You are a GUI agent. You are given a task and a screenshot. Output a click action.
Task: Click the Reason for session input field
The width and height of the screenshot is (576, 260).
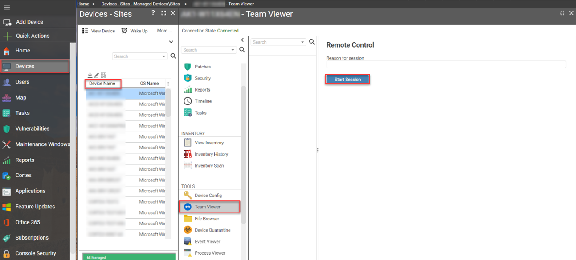pyautogui.click(x=446, y=64)
